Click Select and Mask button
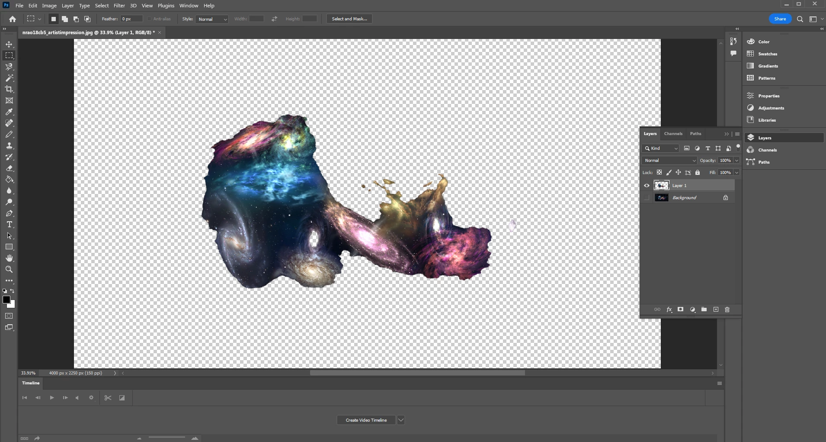This screenshot has width=826, height=442. (349, 19)
